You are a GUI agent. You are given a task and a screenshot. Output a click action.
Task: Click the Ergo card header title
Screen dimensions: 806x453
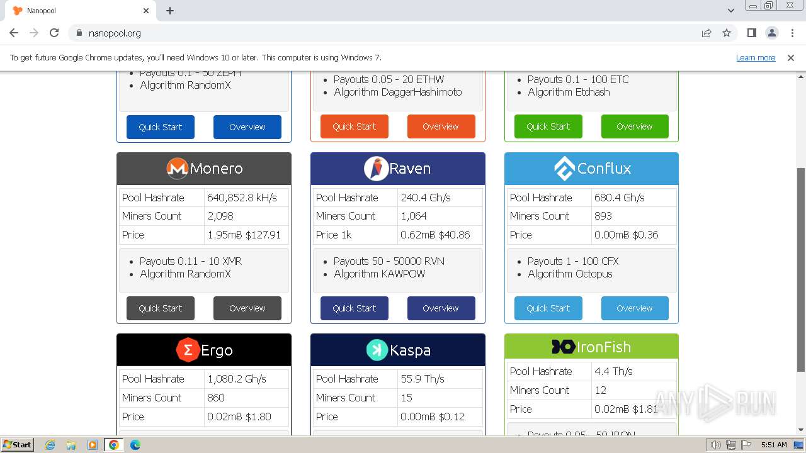coord(217,350)
